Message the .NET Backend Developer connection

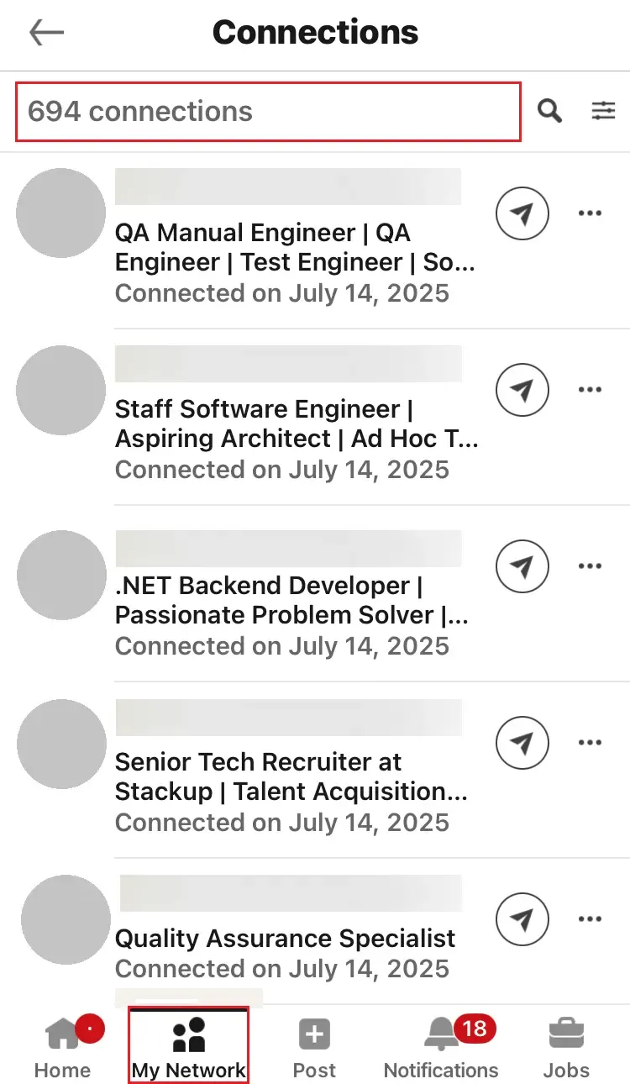(522, 566)
